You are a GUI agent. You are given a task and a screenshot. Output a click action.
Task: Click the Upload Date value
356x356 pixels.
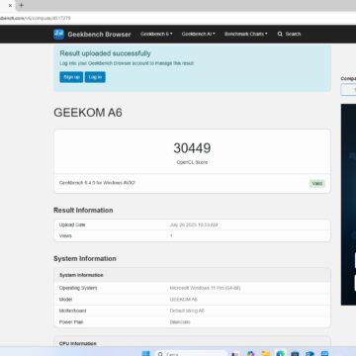tap(194, 224)
